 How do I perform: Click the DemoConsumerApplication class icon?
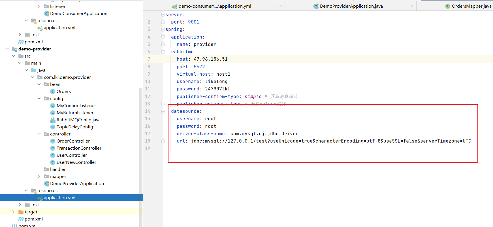(47, 14)
